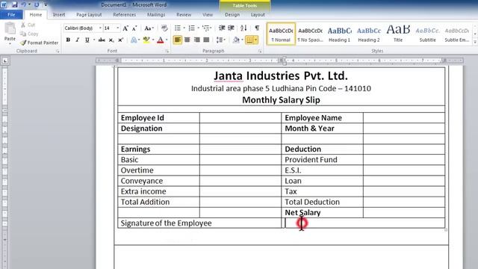Click the Sort icon

coord(243,28)
